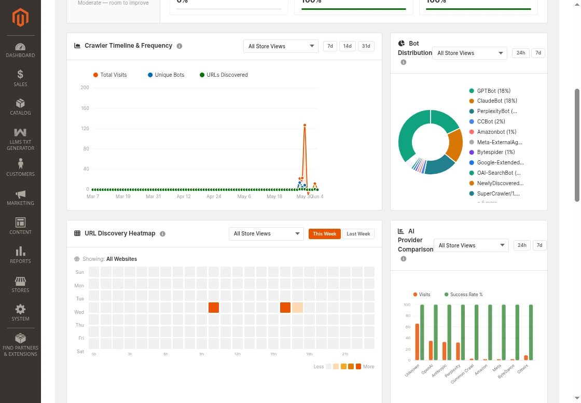Open the Customers sidebar menu

pyautogui.click(x=20, y=168)
